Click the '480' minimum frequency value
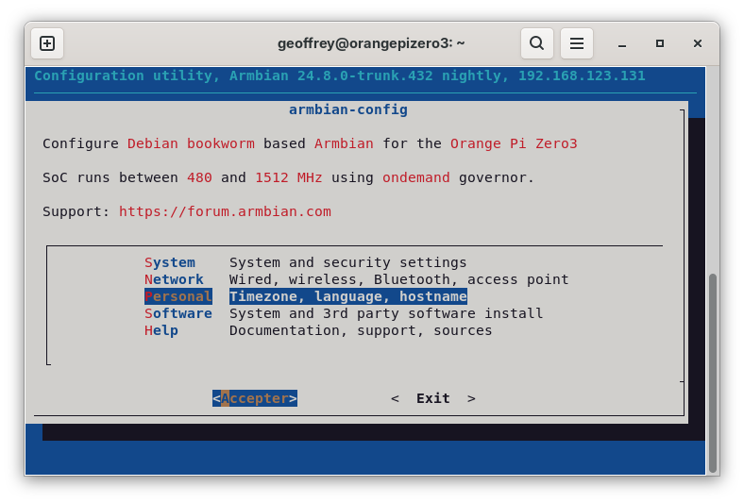This screenshot has width=744, height=503. click(199, 177)
